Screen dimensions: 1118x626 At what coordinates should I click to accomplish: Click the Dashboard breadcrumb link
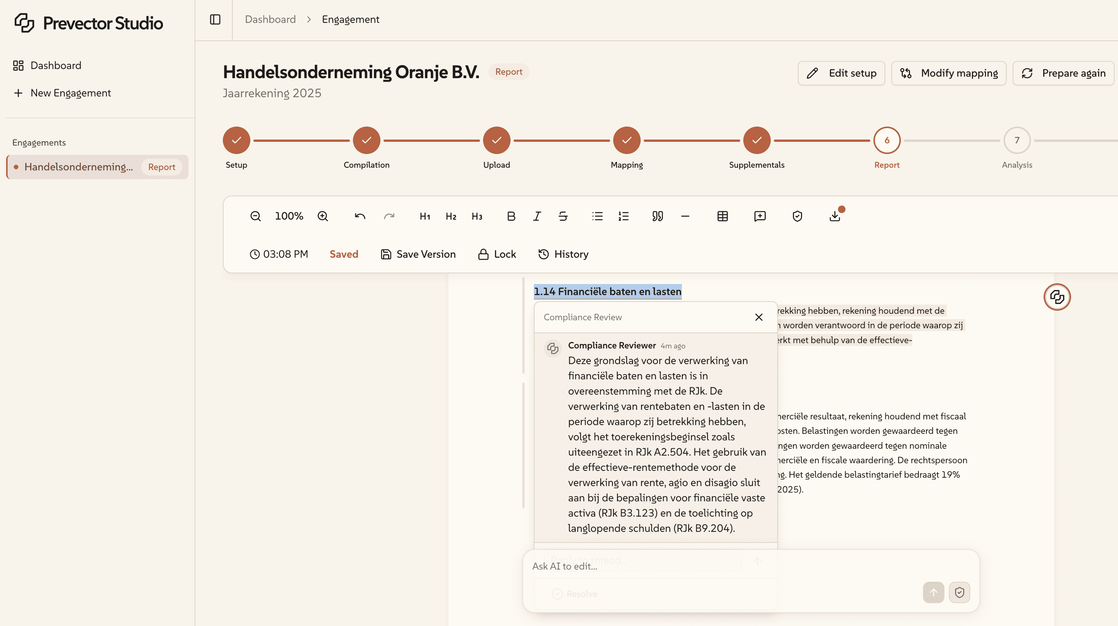[270, 19]
